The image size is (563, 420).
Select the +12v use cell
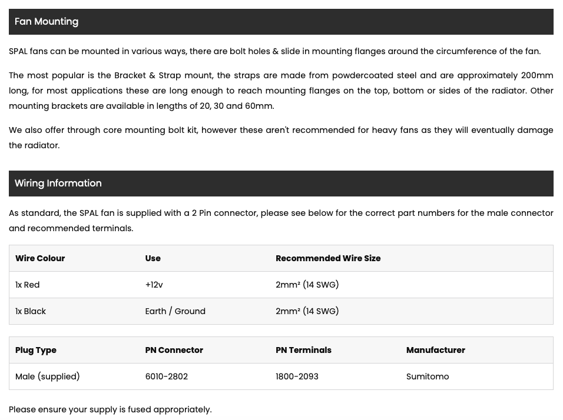coord(154,285)
